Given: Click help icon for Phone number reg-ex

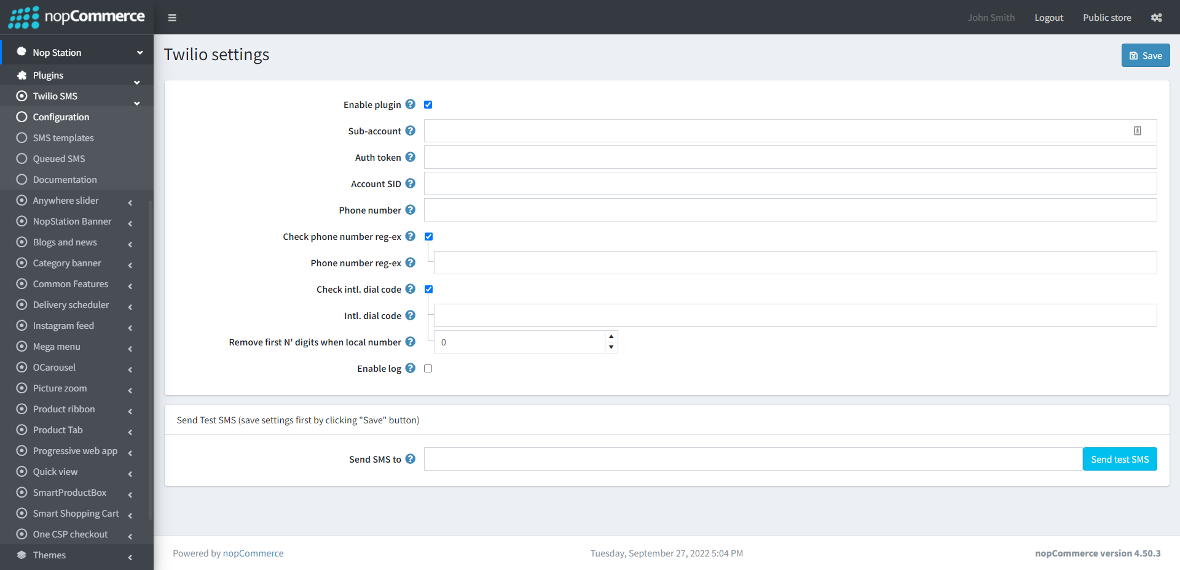Looking at the screenshot, I should pos(411,263).
